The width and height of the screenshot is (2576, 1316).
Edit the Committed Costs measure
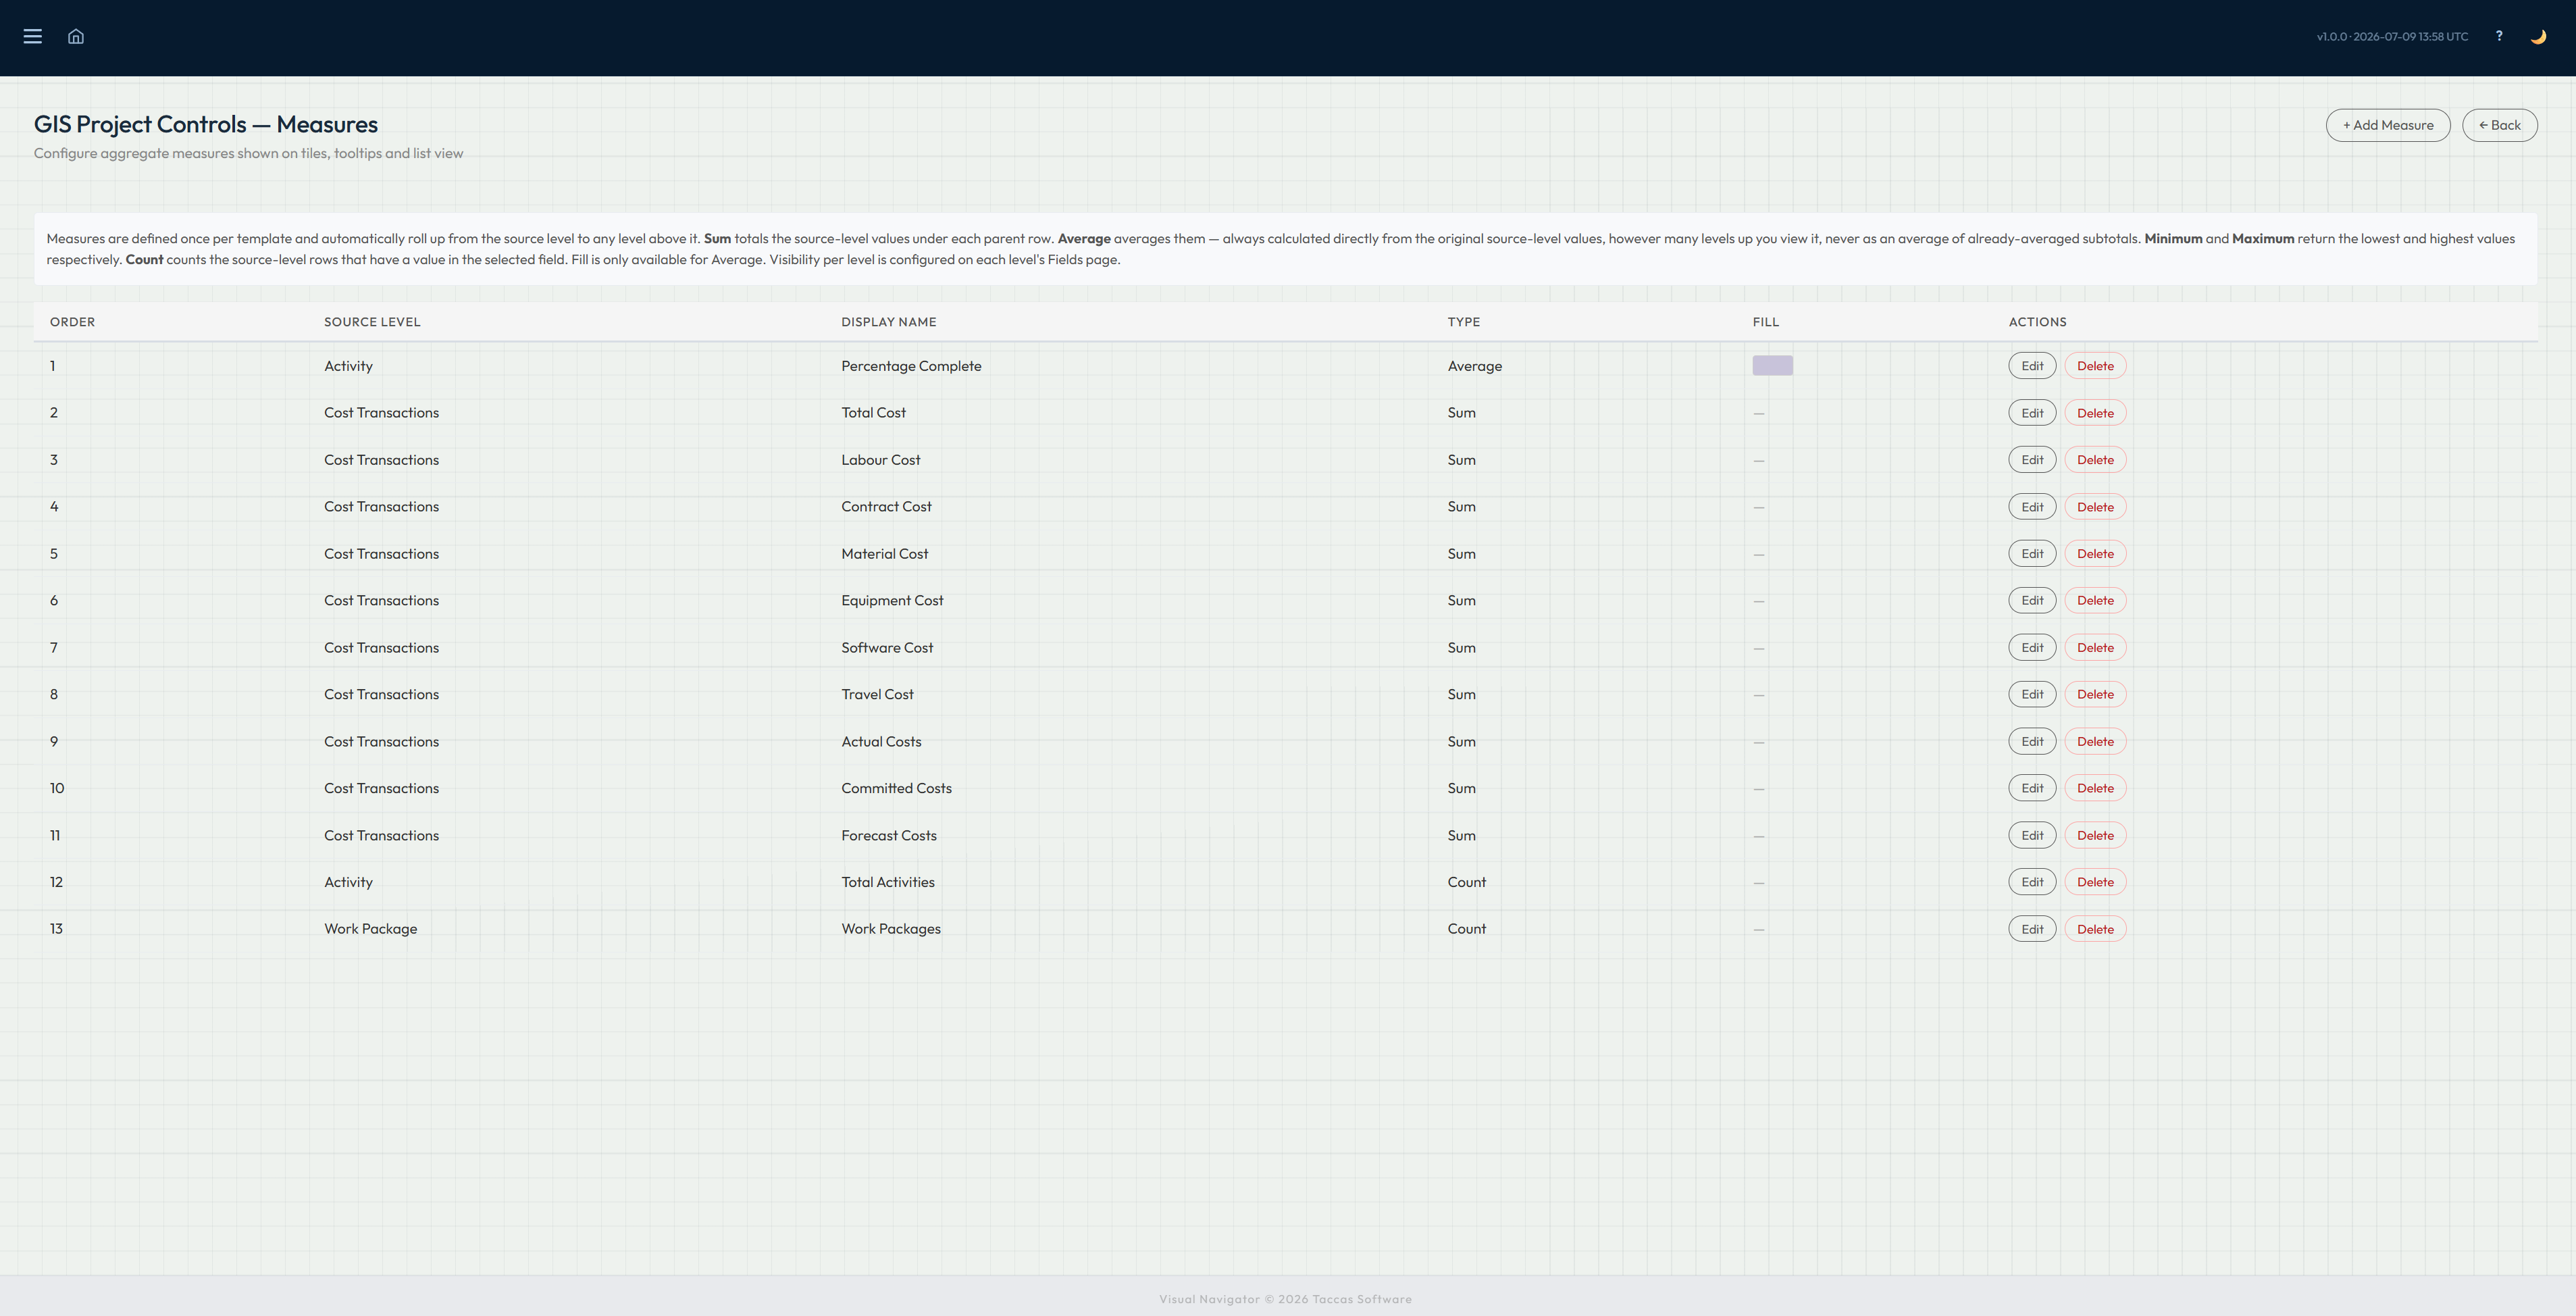(x=2032, y=789)
